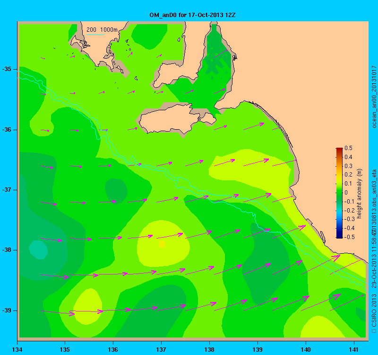Screen dimensions: 378x355
Task: Click the -38 latitude axis label
Action: click(x=7, y=250)
